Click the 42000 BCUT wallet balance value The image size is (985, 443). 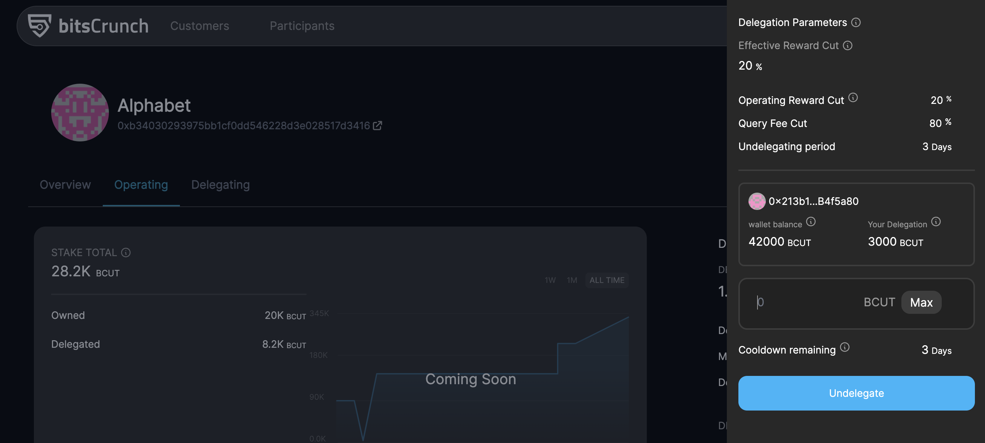point(779,242)
